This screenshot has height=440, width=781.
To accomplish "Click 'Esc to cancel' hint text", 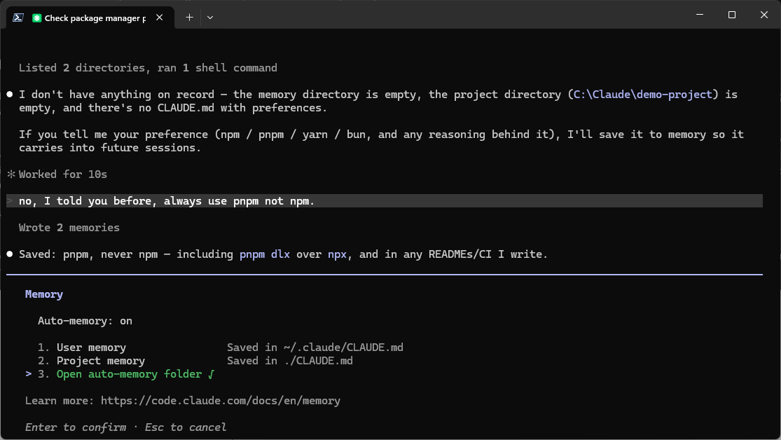I will click(186, 427).
